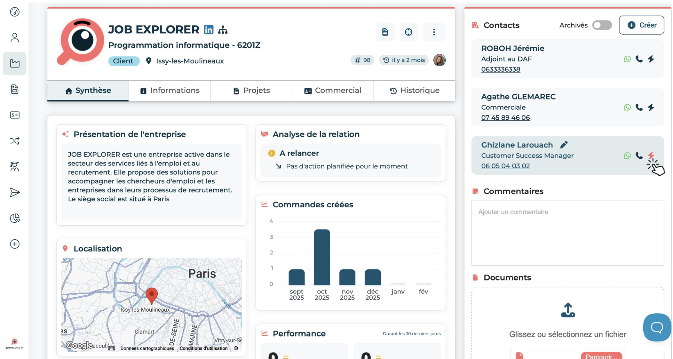
Task: Click the Créer contact button
Action: tap(641, 25)
